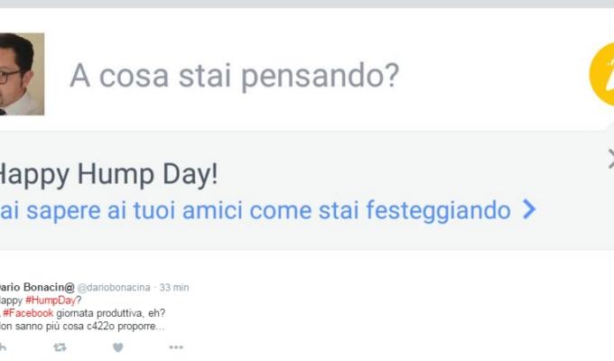Expand the blue chevron after festeggiando
Screen dimensions: 614x361
pyautogui.click(x=529, y=209)
